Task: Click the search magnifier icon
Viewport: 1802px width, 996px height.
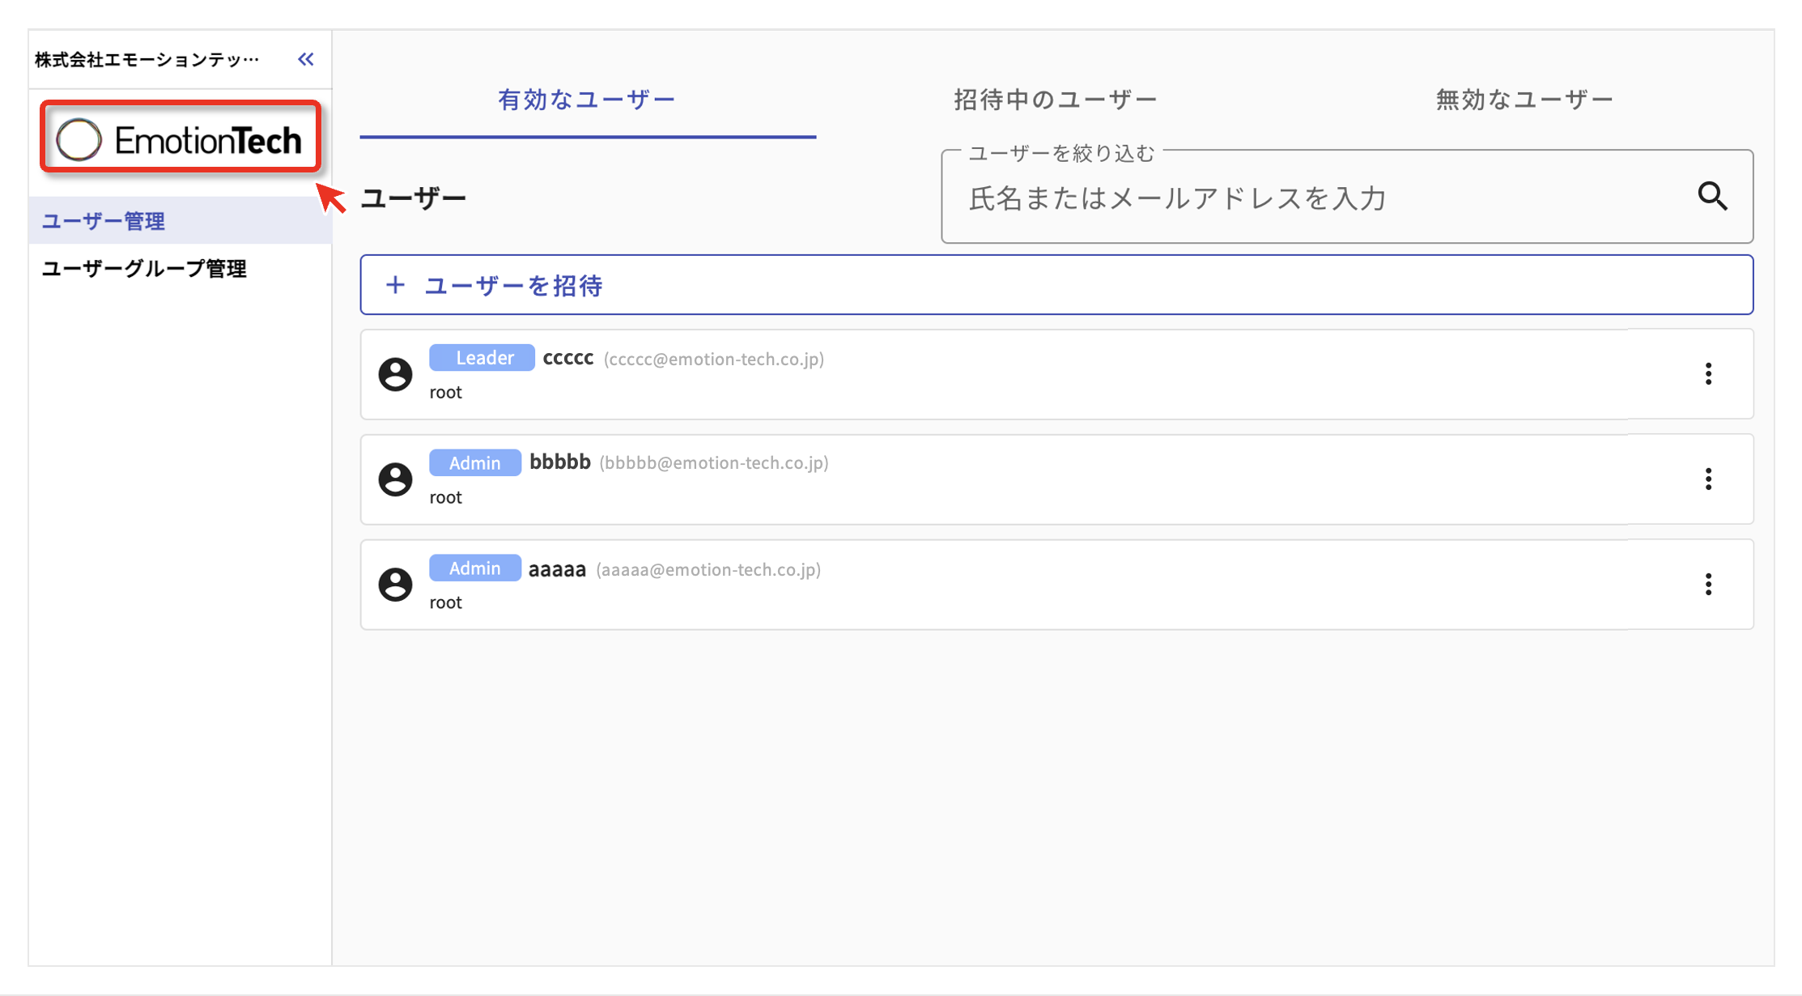Action: tap(1712, 196)
